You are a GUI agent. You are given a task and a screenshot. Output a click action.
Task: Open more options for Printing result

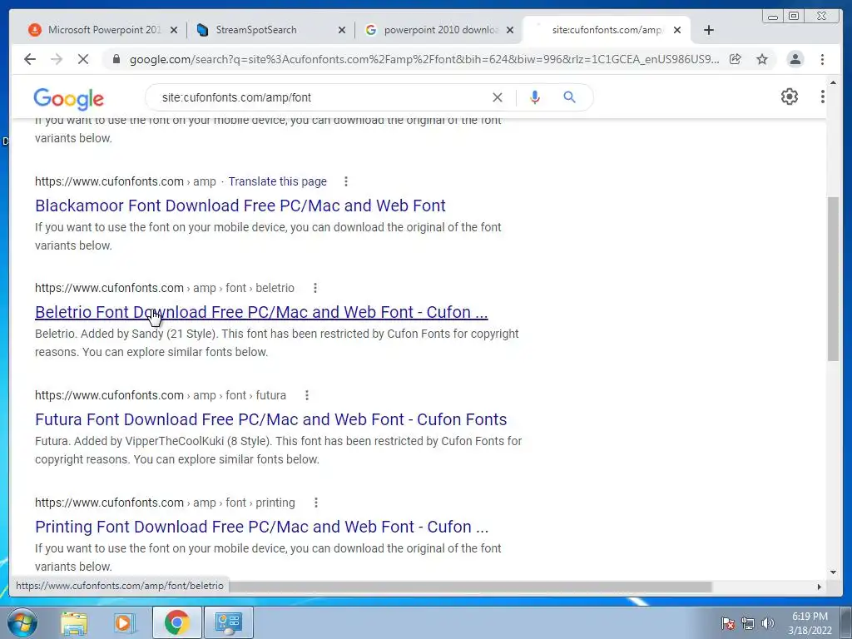[316, 503]
